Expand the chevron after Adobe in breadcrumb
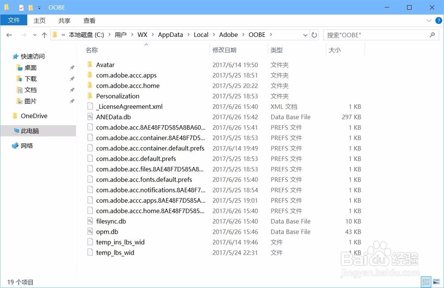The width and height of the screenshot is (444, 288). 243,35
